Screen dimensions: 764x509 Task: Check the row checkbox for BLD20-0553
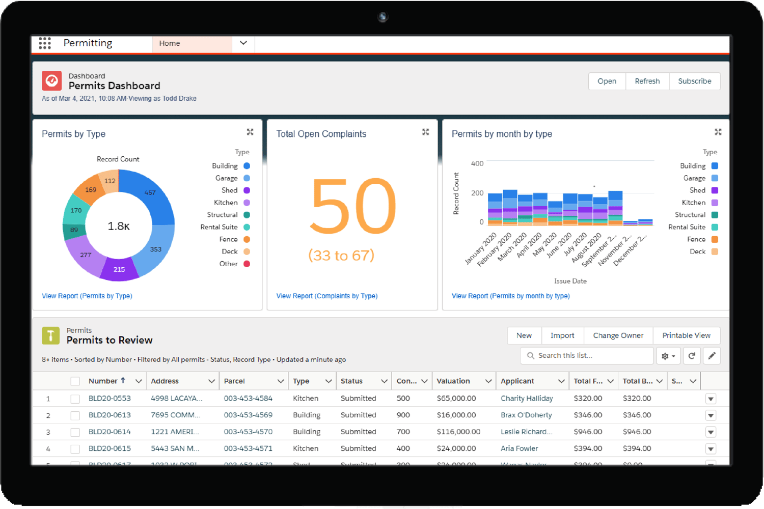(x=75, y=399)
